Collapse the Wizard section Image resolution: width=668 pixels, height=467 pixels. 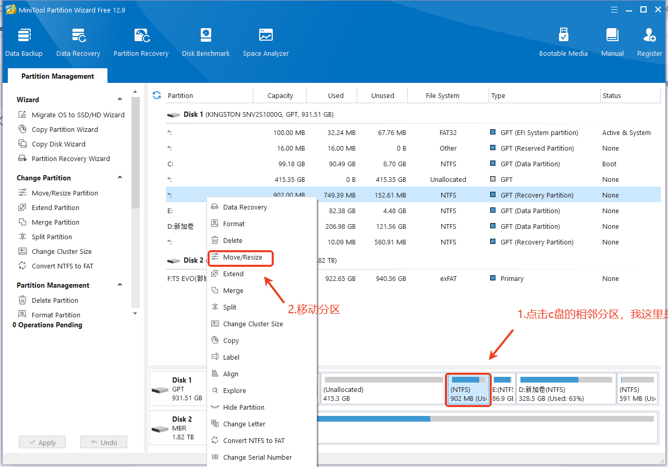point(120,99)
